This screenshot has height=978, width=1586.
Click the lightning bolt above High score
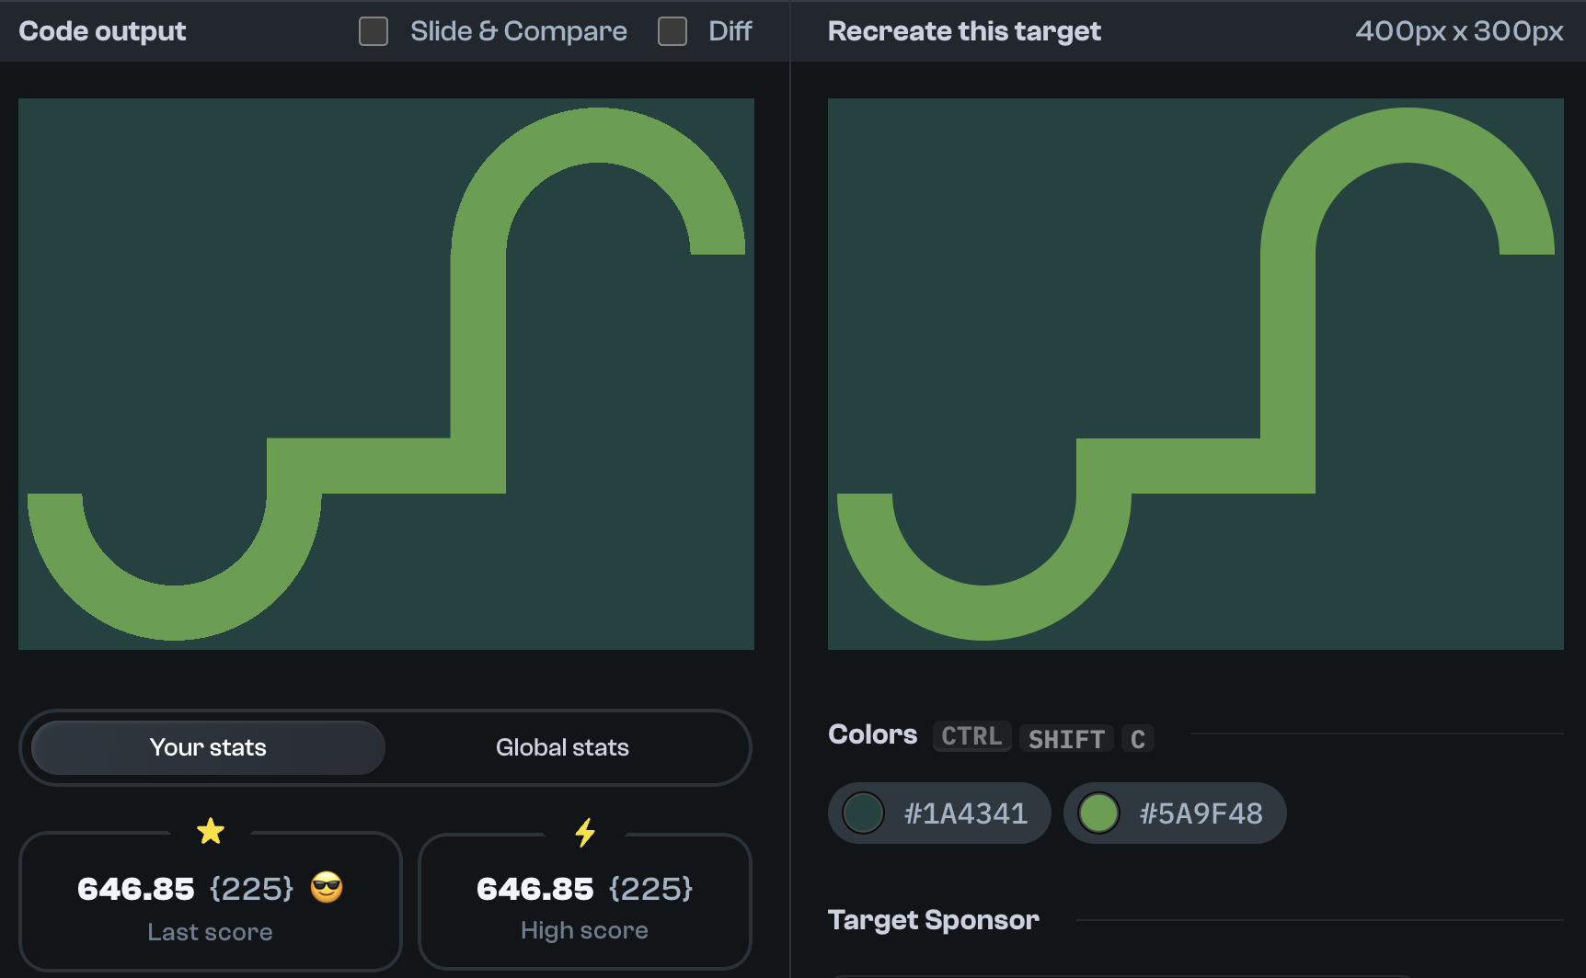(x=585, y=832)
